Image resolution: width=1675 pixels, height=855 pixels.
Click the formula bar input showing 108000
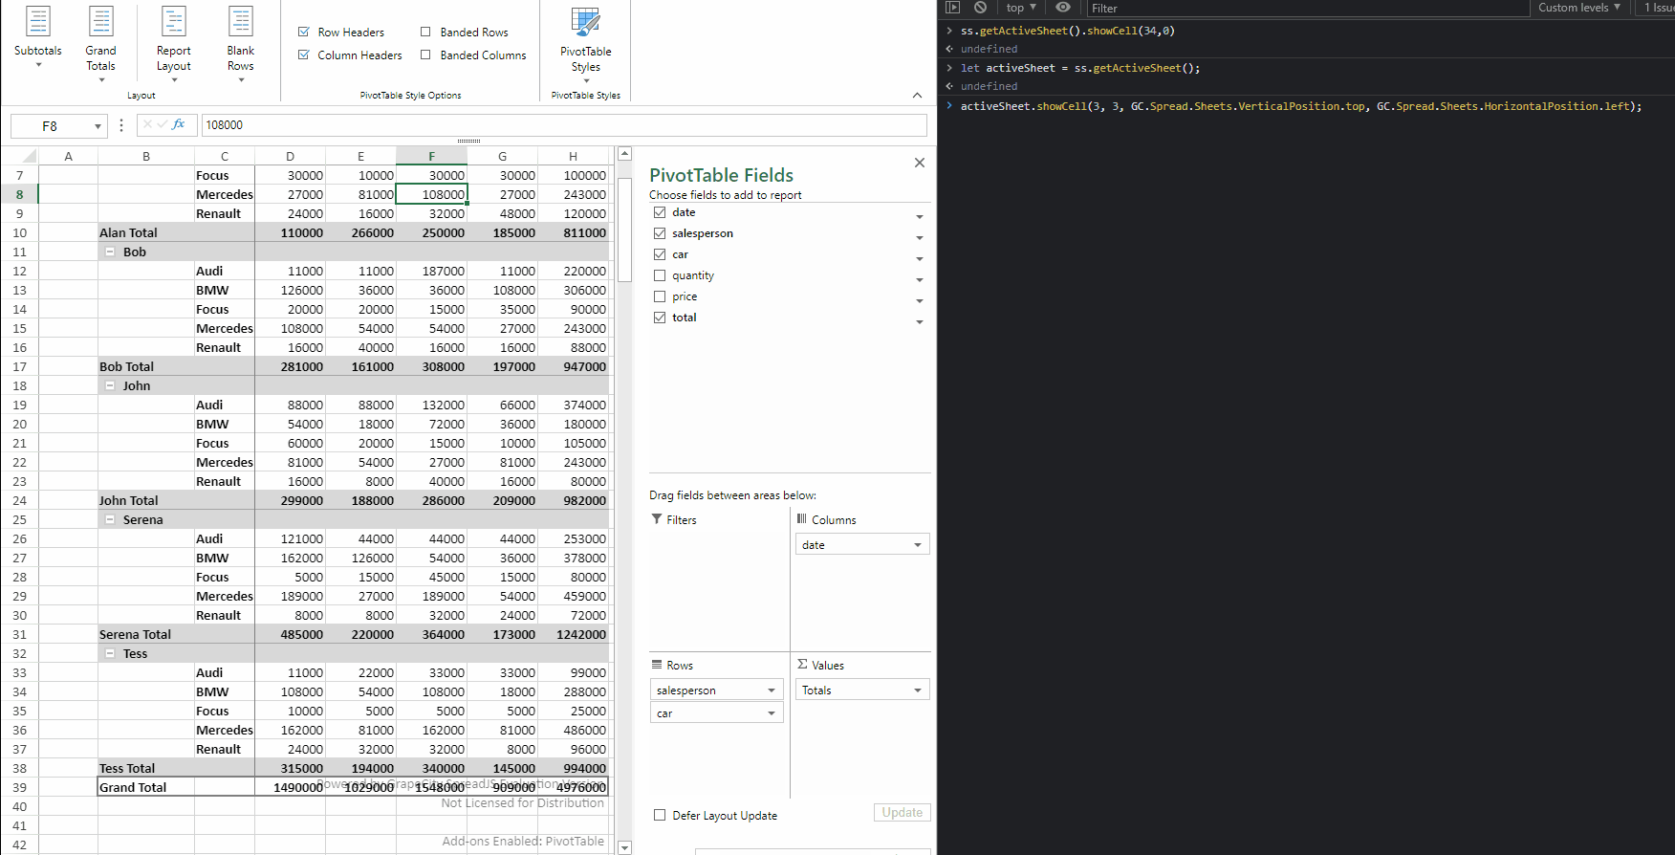564,125
